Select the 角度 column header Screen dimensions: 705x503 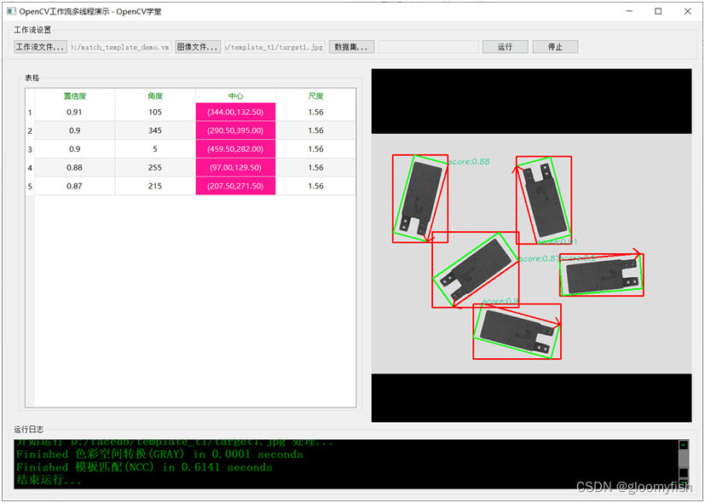coord(155,95)
